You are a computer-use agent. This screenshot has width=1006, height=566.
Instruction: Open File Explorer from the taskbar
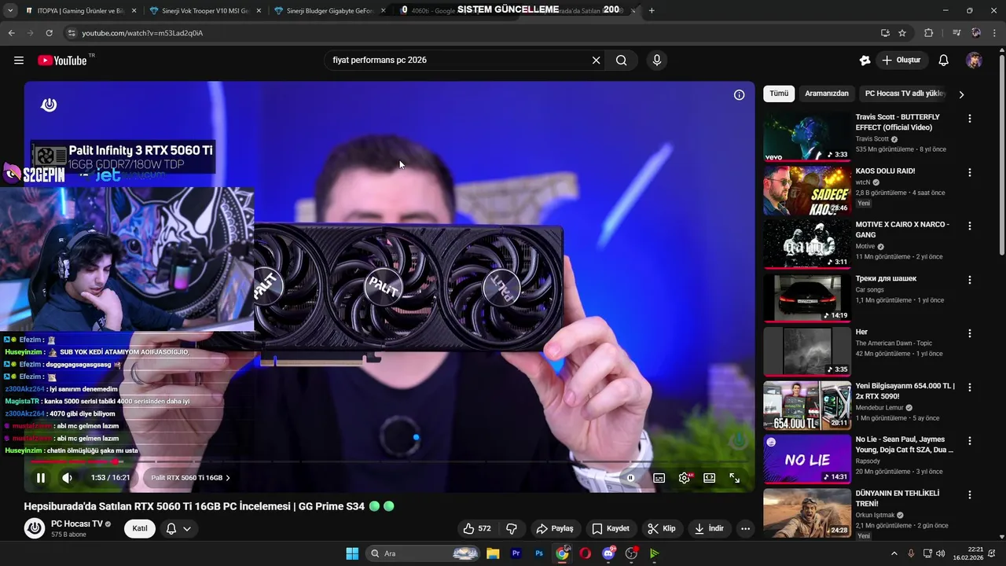point(492,553)
